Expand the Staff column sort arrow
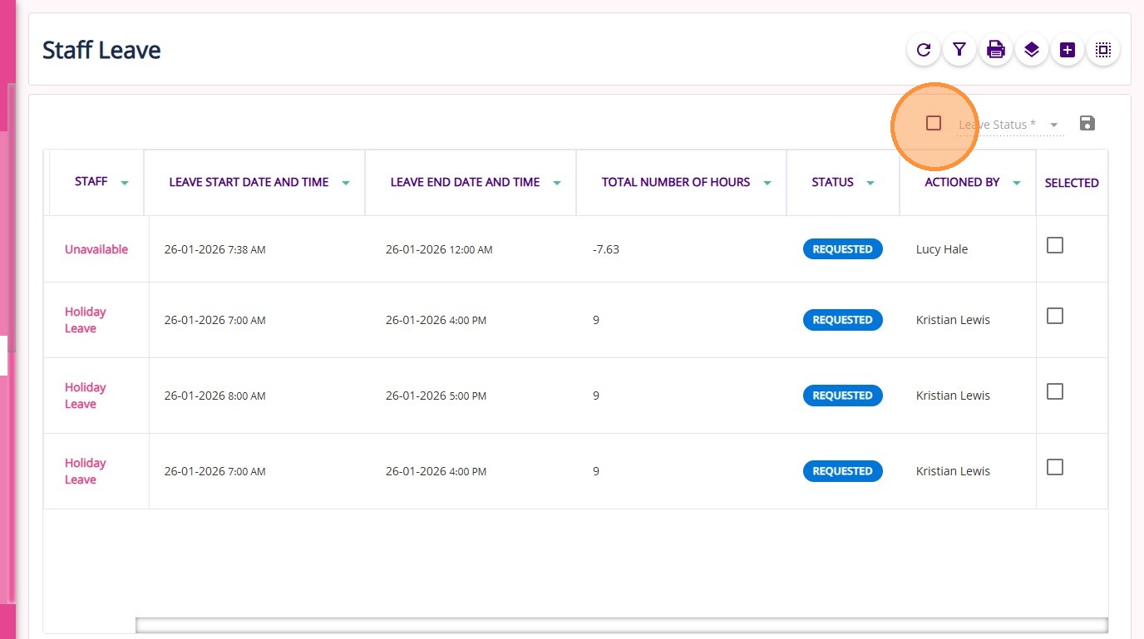Viewport: 1144px width, 639px height. pyautogui.click(x=125, y=183)
